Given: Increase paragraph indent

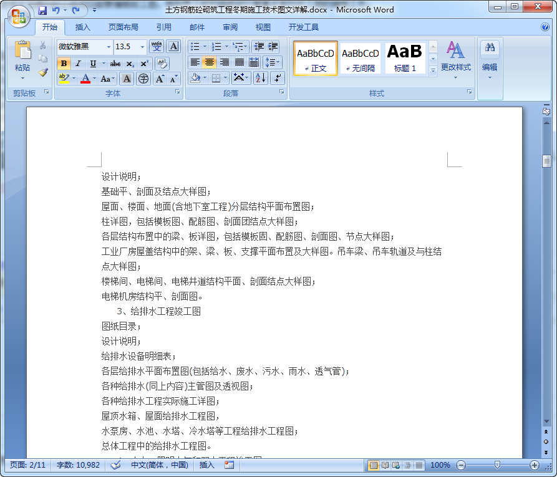Looking at the screenshot, I should [273, 47].
